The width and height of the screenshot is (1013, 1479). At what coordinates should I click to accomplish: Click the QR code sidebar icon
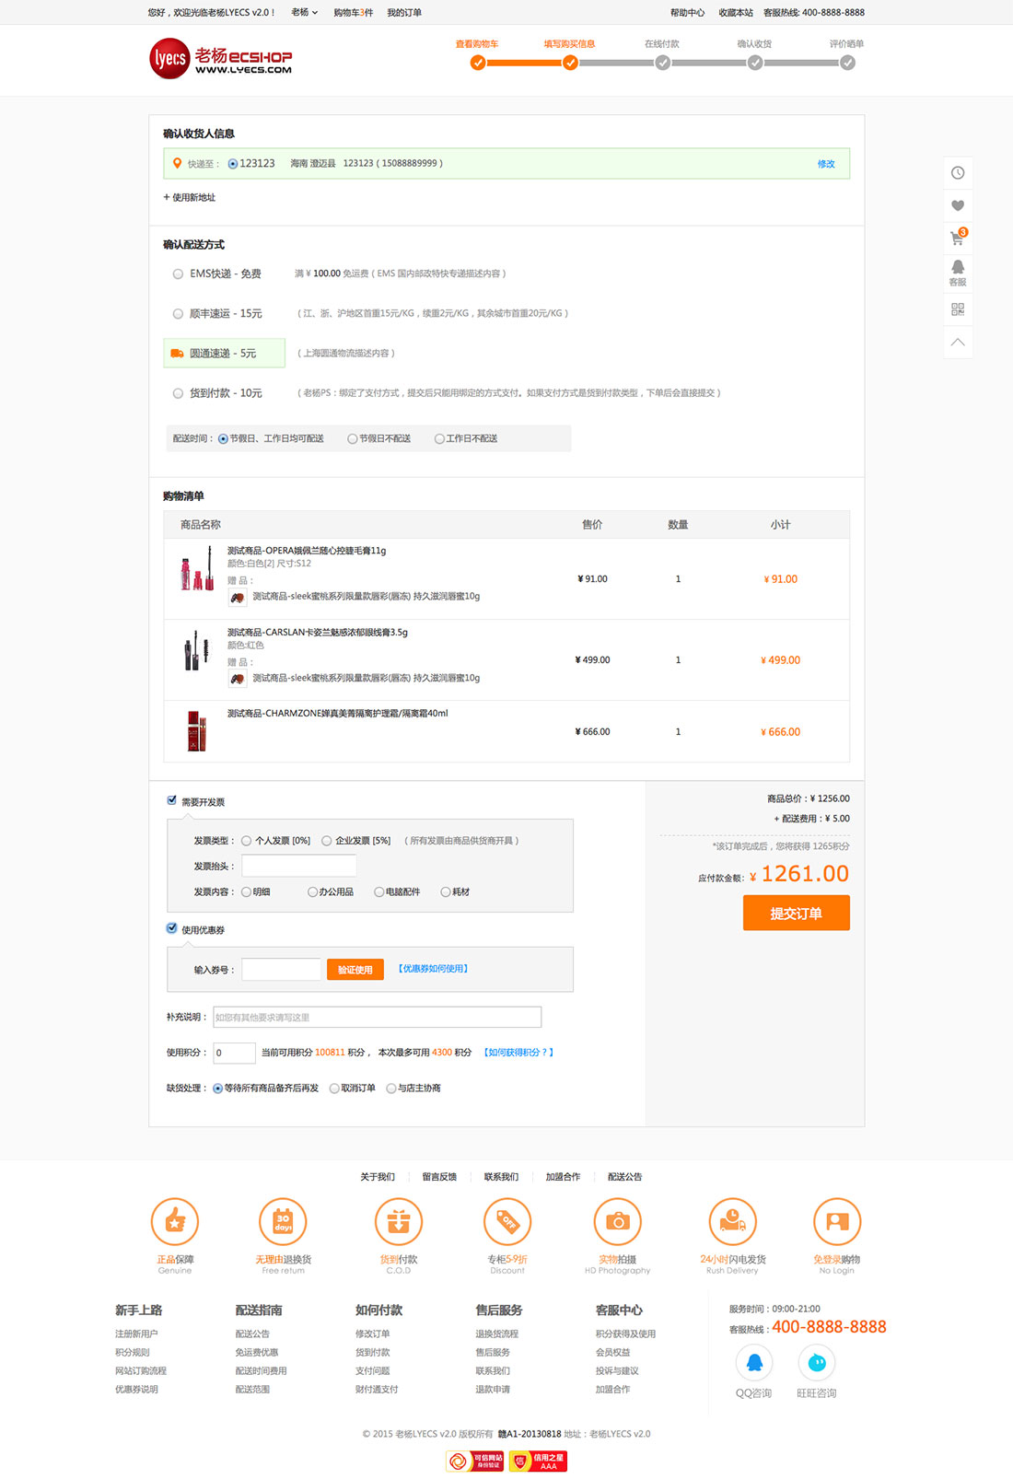click(x=958, y=309)
